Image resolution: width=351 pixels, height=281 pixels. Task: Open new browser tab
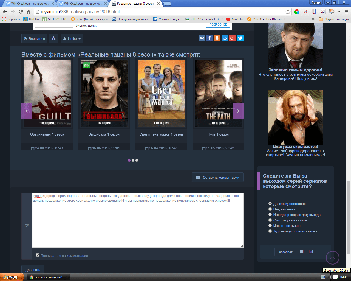(167, 4)
